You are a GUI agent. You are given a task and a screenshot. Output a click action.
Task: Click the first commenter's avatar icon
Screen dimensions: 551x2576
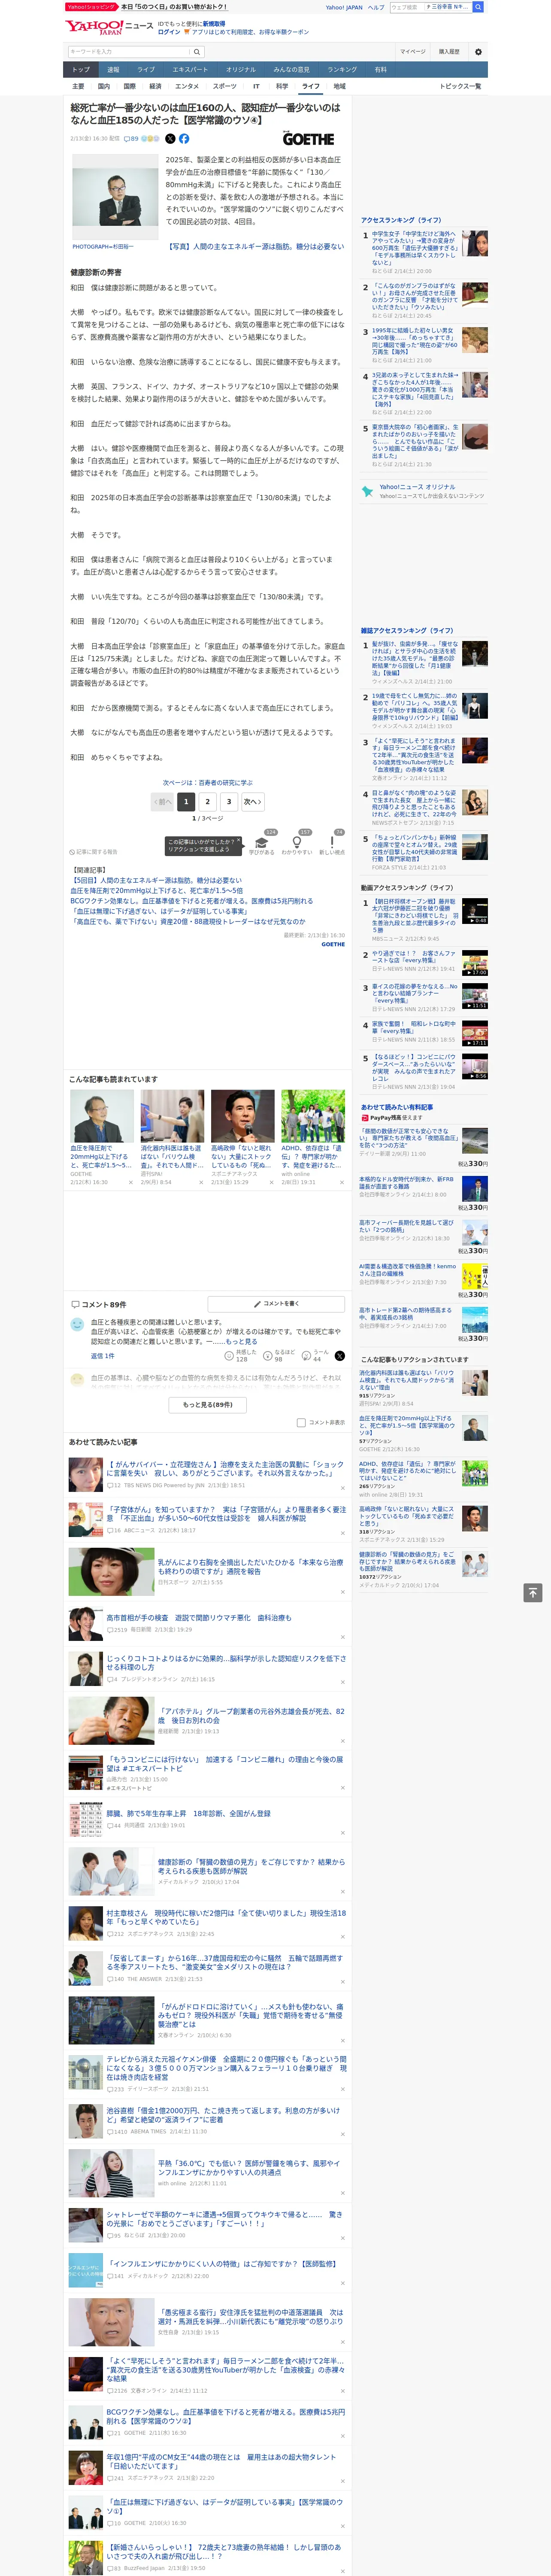coord(77,1324)
